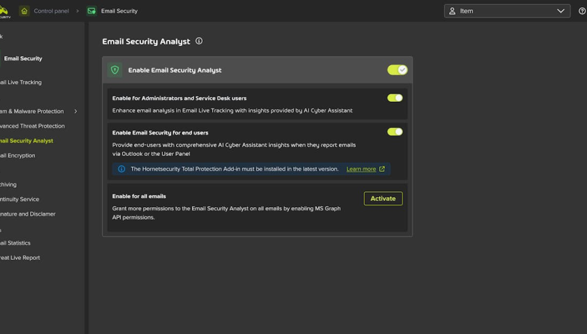Open the Email Security envelope icon

click(91, 11)
